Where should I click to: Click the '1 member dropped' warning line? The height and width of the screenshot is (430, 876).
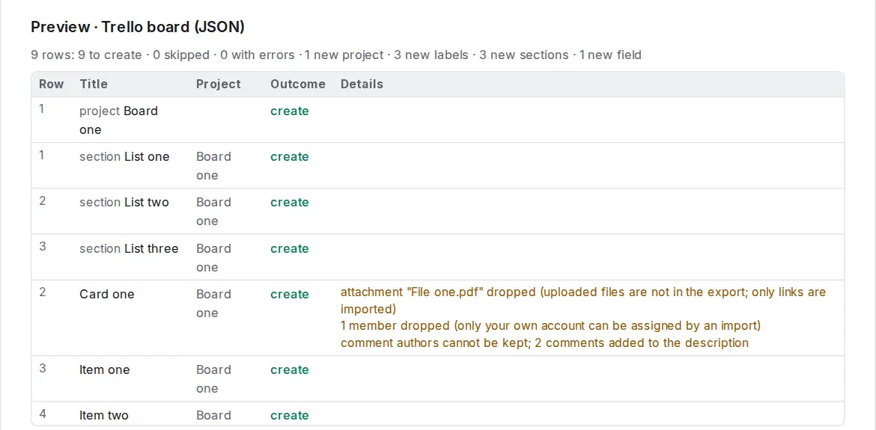click(x=551, y=326)
